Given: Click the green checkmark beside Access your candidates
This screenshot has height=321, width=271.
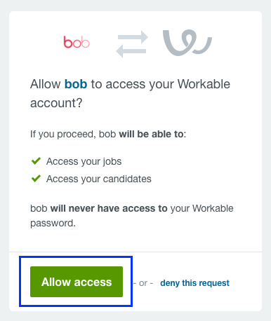Looking at the screenshot, I should (x=36, y=179).
